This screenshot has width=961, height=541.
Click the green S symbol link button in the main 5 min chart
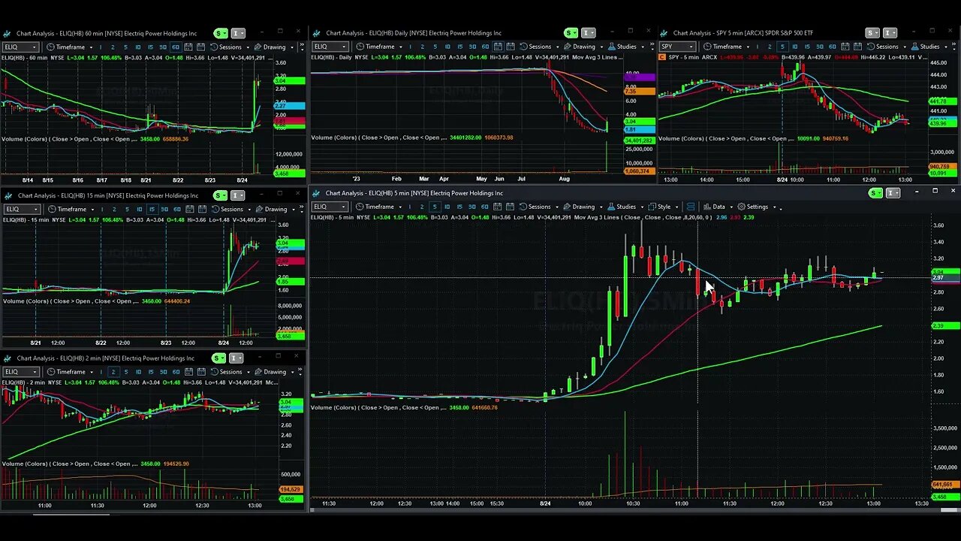(875, 193)
